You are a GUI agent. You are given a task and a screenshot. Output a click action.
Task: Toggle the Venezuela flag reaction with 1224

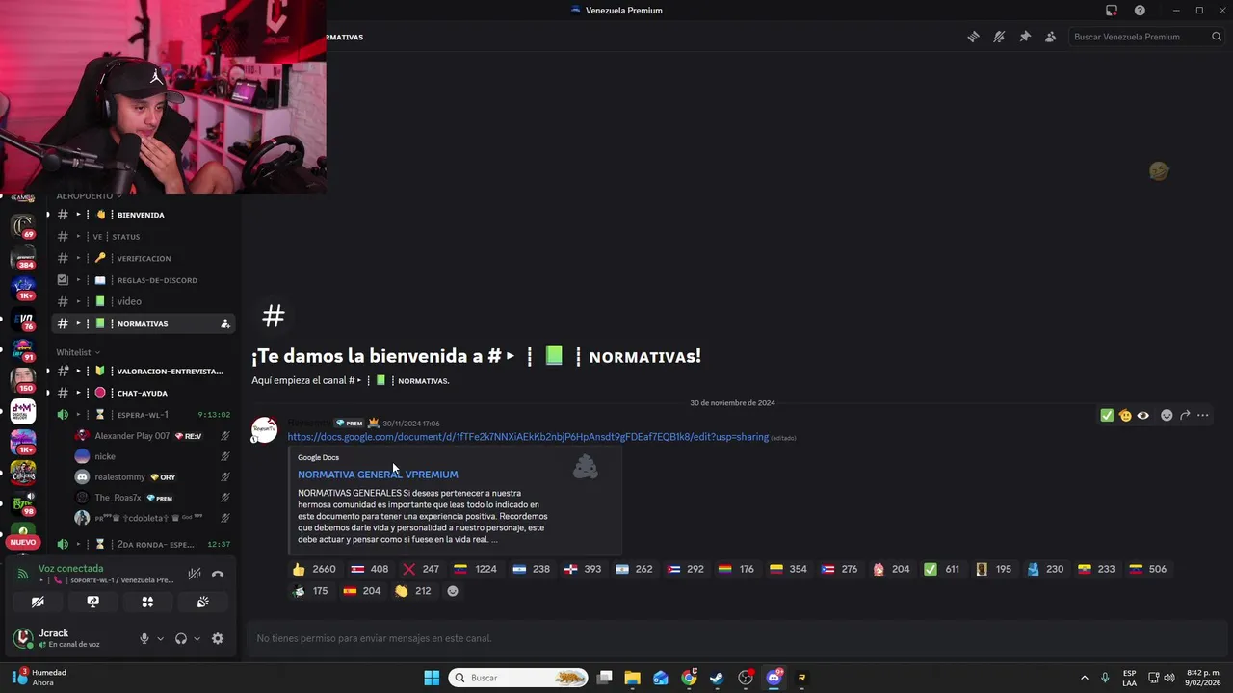476,569
